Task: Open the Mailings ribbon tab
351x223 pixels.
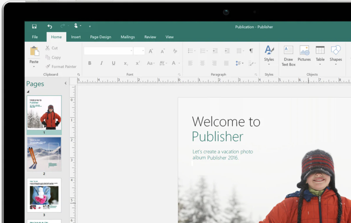Action: click(x=128, y=37)
